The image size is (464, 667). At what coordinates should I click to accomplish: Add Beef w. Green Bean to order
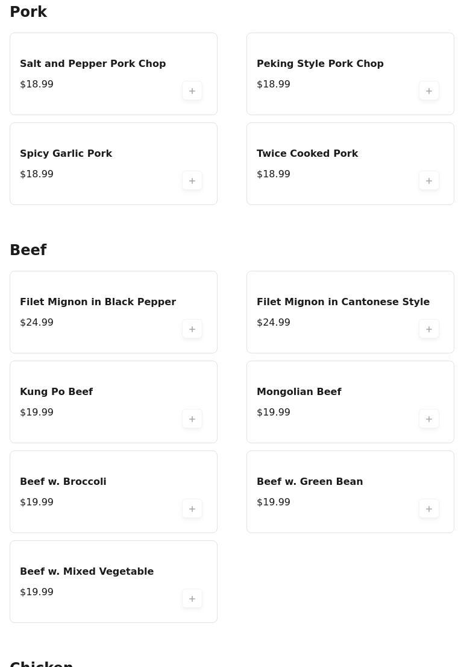(429, 509)
